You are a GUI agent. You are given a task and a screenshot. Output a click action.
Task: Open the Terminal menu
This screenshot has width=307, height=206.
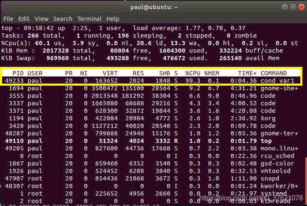[89, 19]
